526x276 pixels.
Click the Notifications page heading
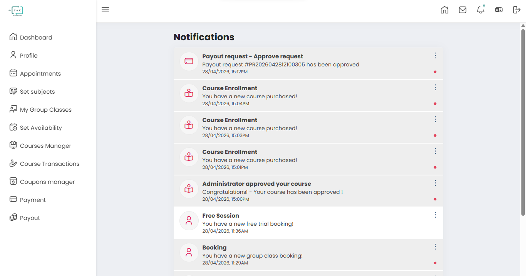click(x=204, y=37)
